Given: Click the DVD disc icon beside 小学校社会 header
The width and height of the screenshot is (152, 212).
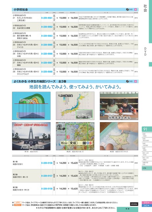Looking at the screenshot, I should (x=127, y=10).
